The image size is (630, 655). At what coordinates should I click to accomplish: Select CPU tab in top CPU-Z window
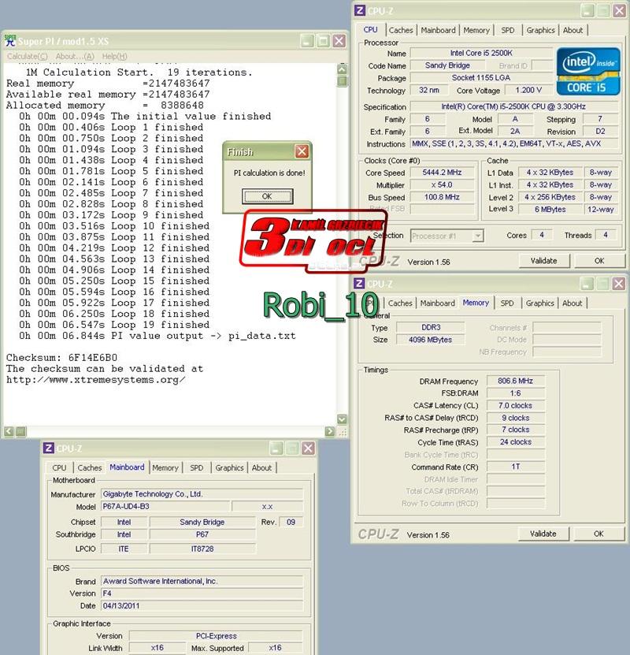click(x=370, y=30)
